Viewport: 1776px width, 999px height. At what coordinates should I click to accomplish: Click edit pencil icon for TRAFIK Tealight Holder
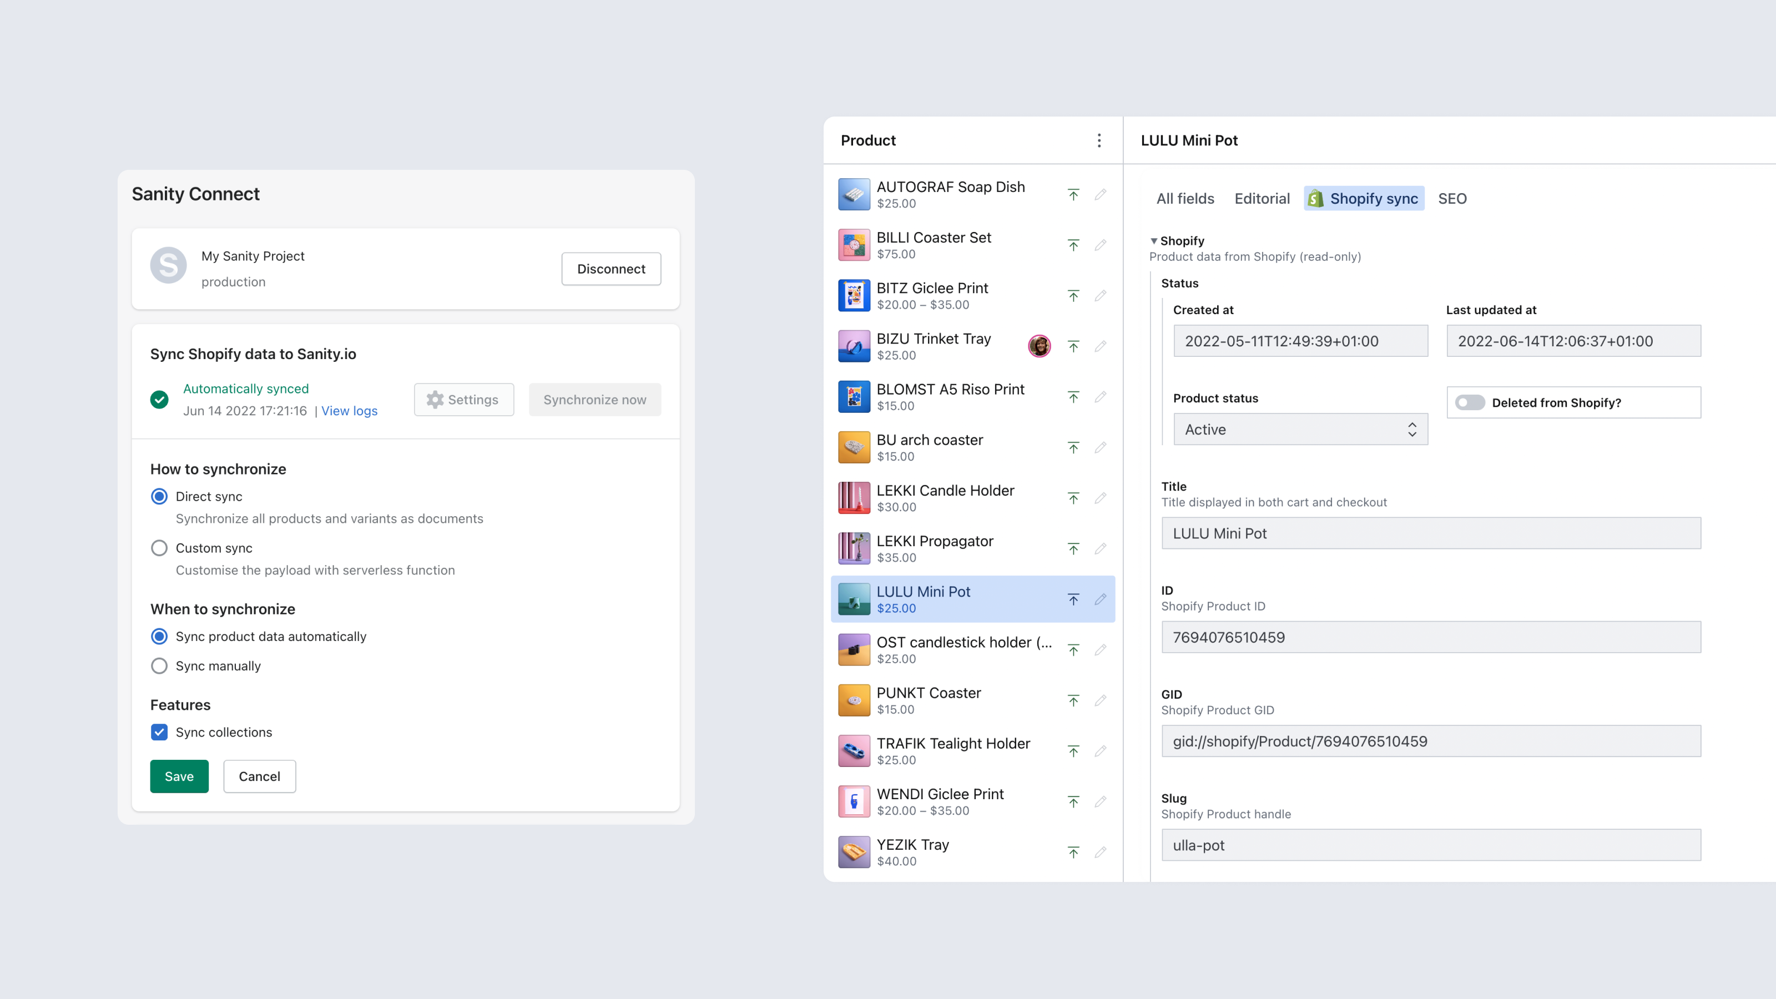[x=1101, y=751]
